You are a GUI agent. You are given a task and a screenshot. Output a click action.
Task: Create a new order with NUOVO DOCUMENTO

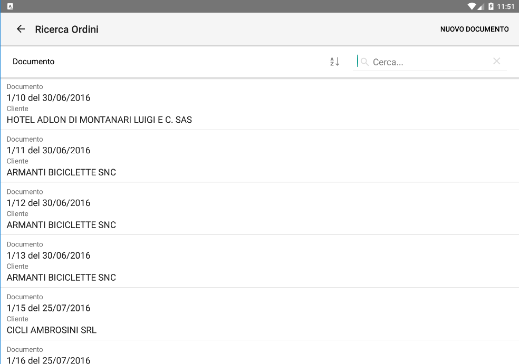474,29
